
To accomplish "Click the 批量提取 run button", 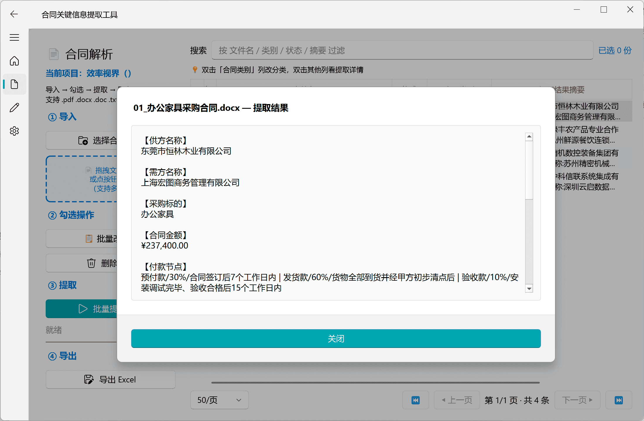I will (x=81, y=309).
